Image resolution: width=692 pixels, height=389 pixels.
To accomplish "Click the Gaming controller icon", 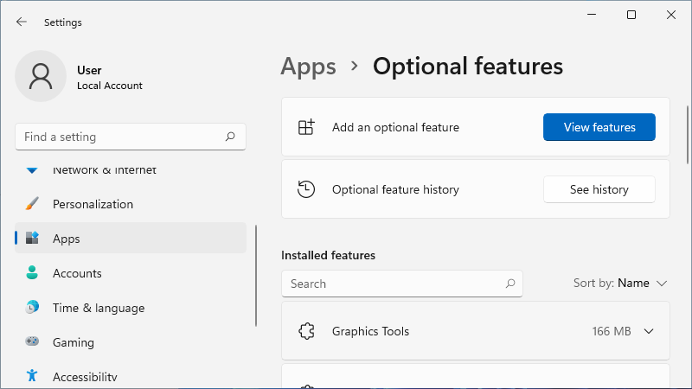I will (32, 342).
